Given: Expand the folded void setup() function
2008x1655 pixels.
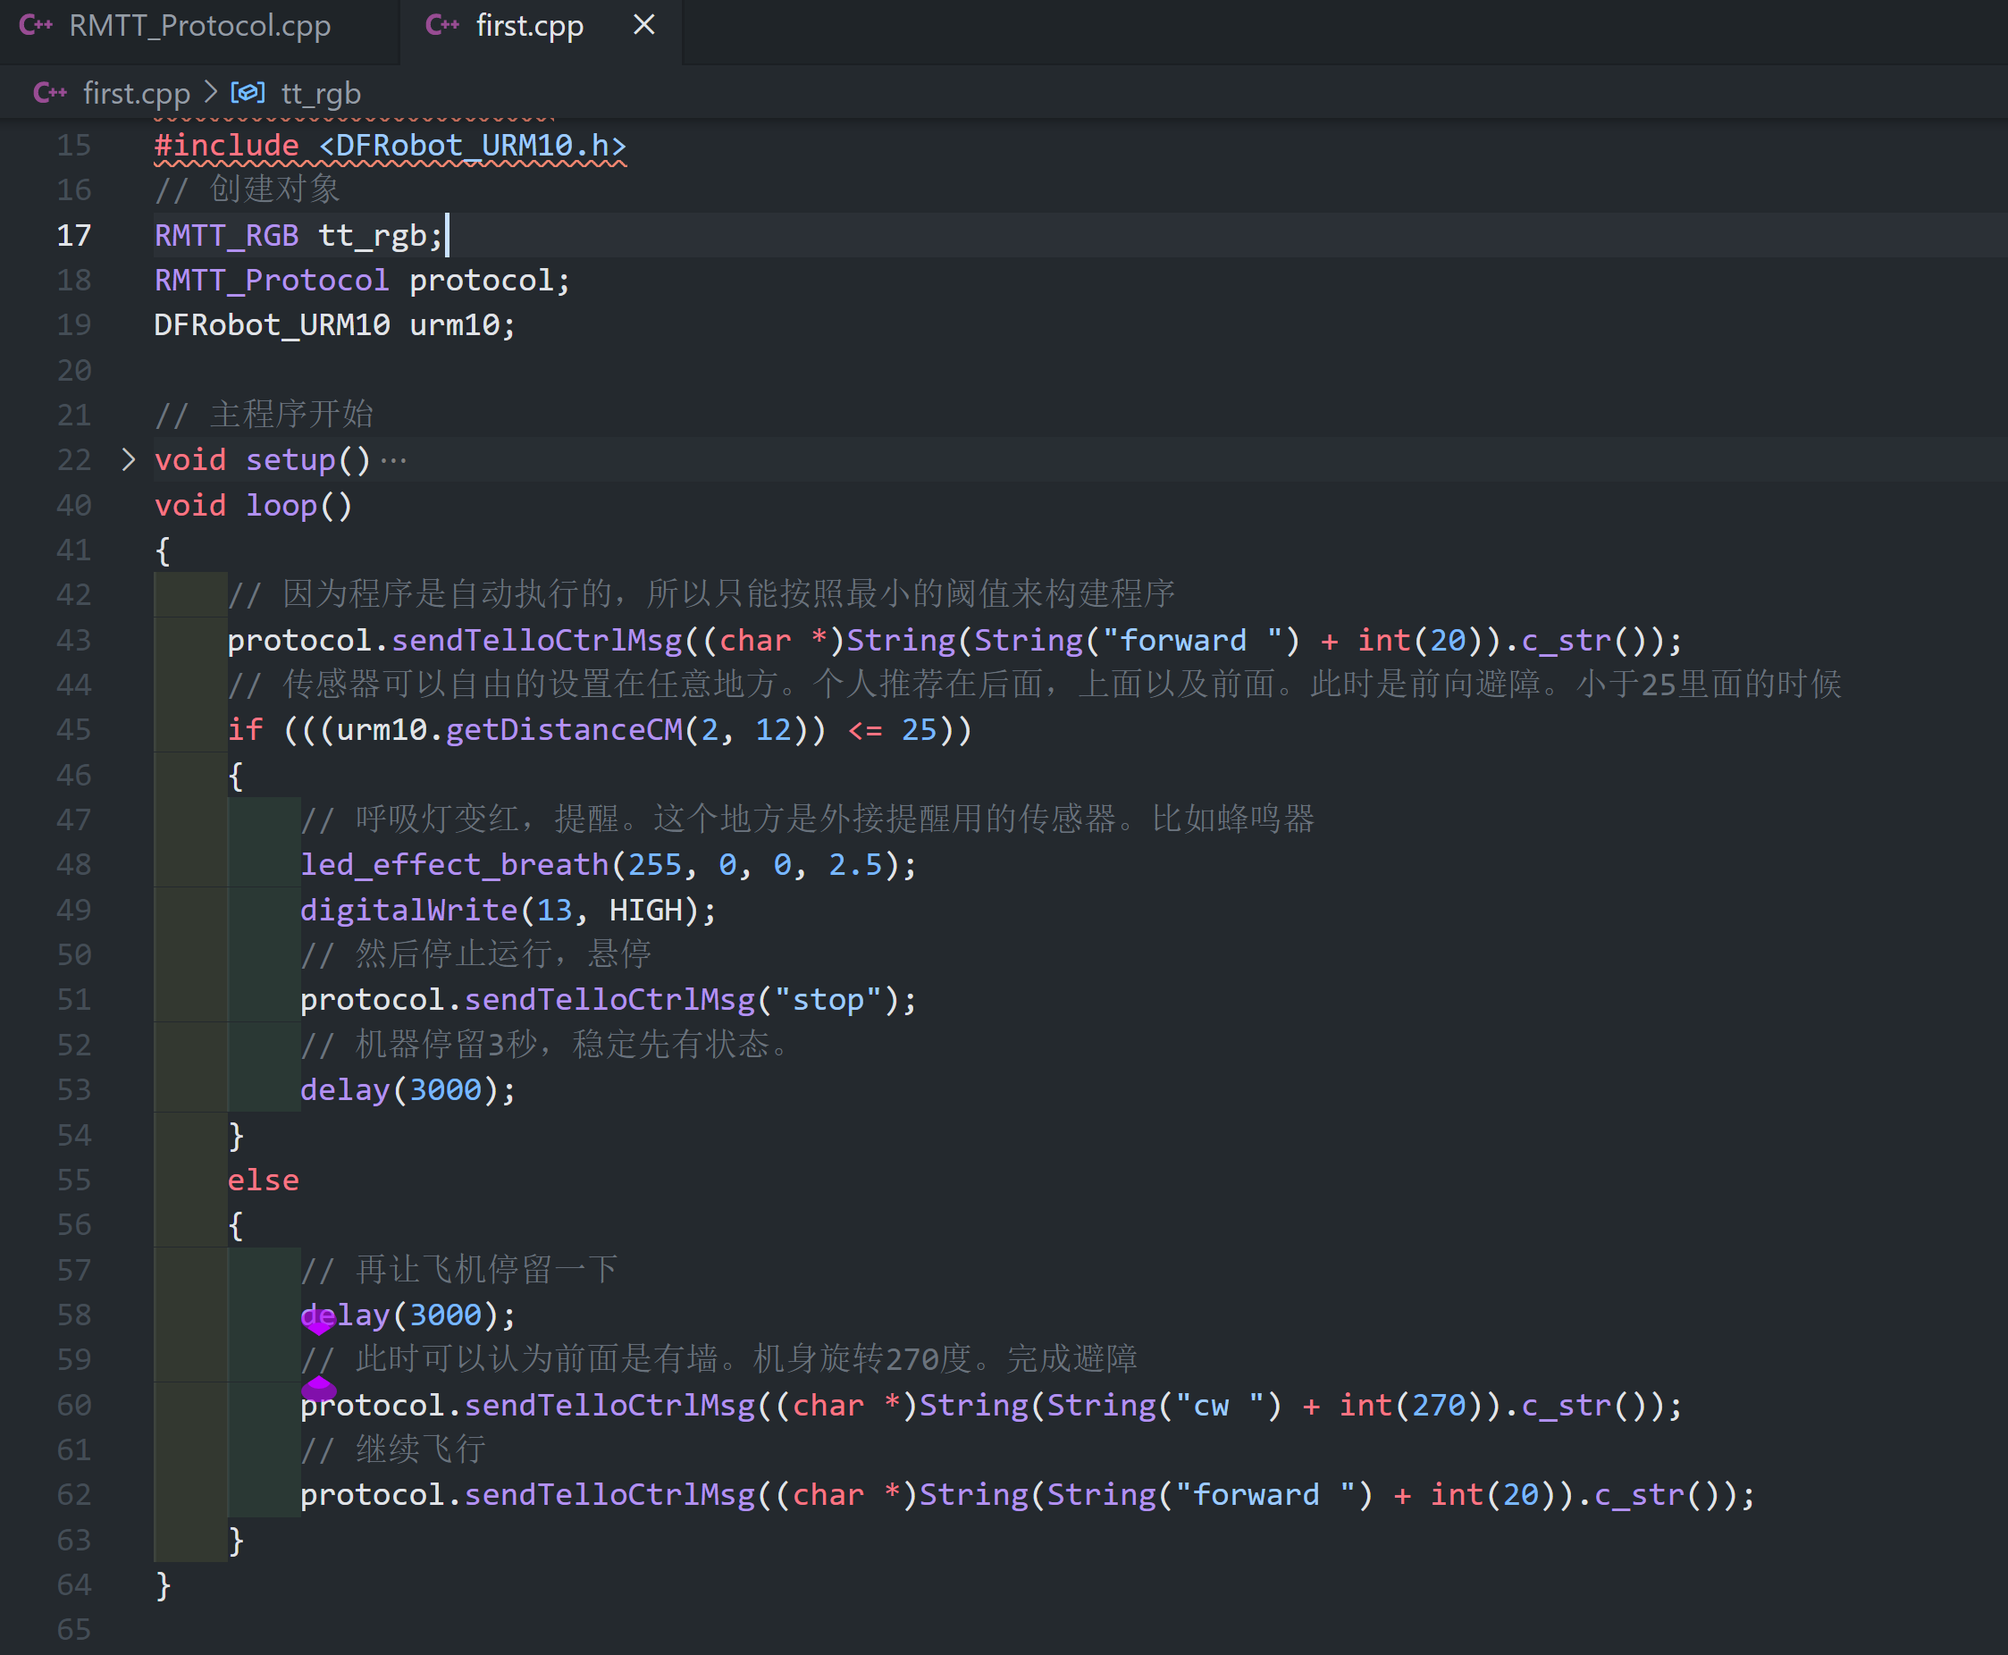Looking at the screenshot, I should click(x=129, y=459).
